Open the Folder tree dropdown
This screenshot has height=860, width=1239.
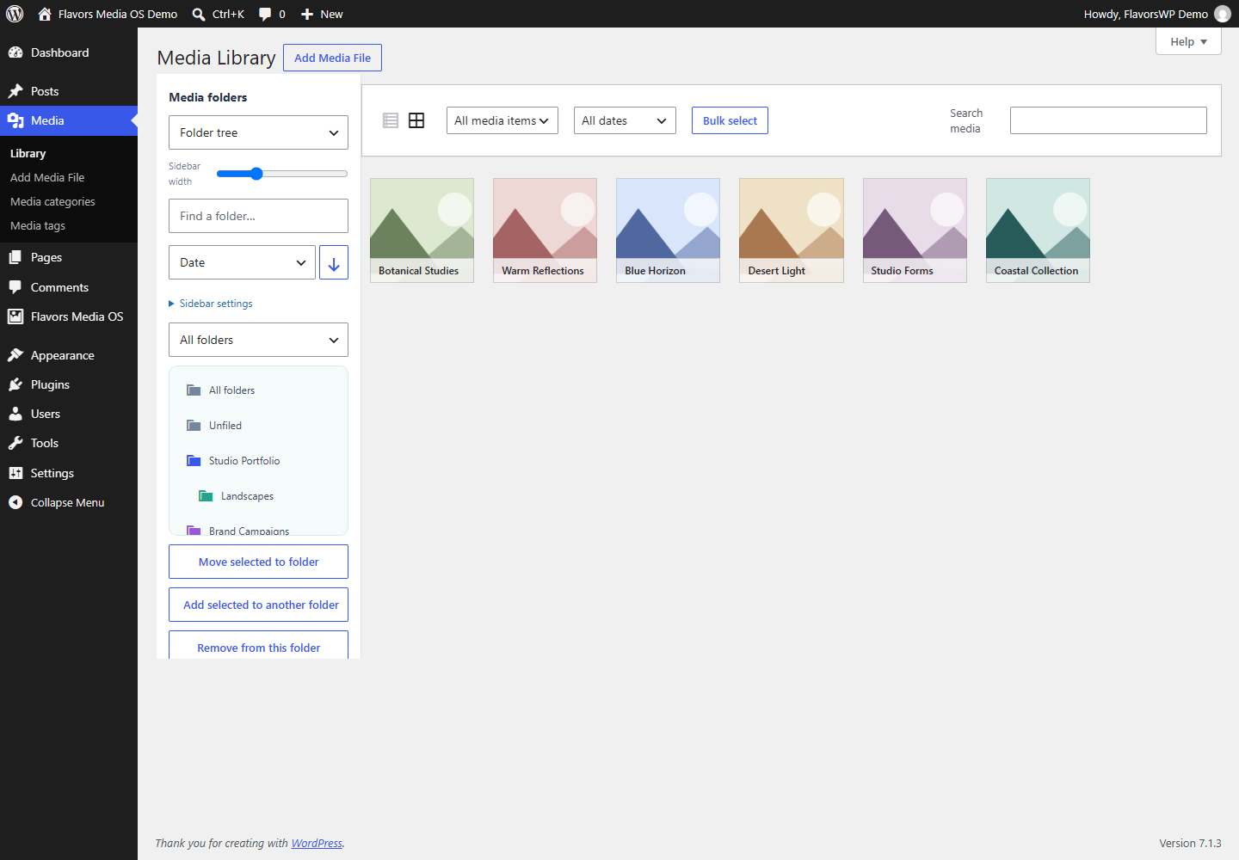[x=258, y=132]
